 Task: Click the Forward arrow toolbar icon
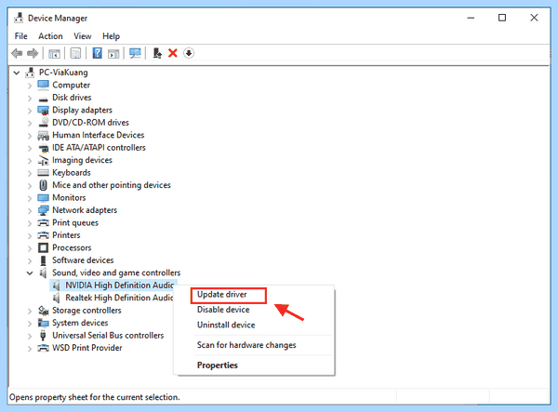pos(33,53)
